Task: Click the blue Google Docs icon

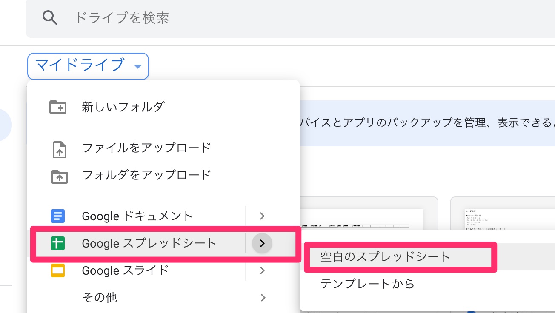Action: point(58,216)
